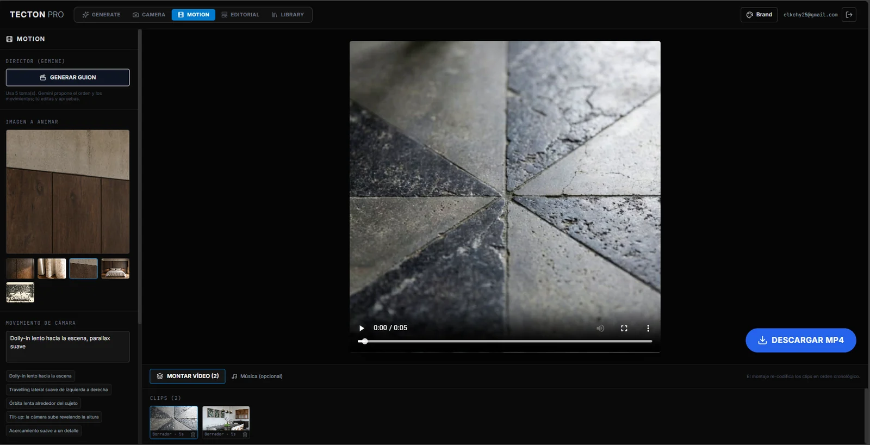This screenshot has height=445, width=870.
Task: Mute the video player volume
Action: point(600,328)
